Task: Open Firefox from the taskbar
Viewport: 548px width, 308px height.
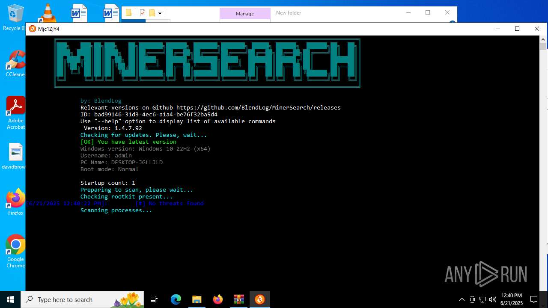Action: coord(217,299)
